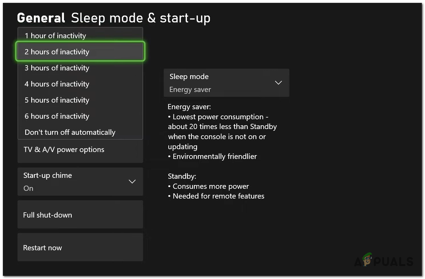Select 1 hour of inactivity option

click(55, 36)
